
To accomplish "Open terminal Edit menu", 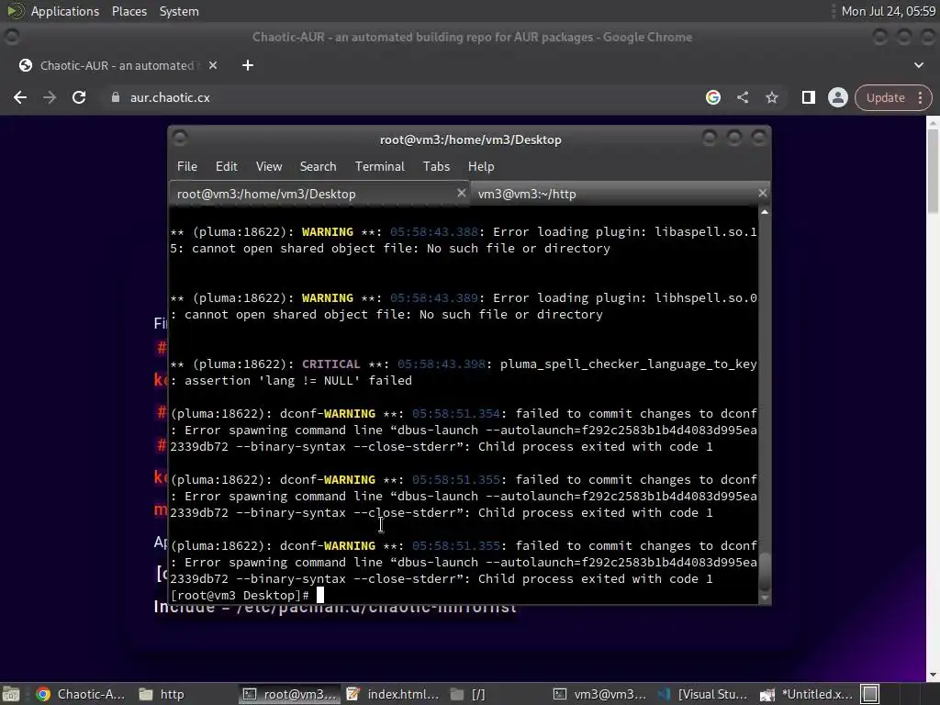I will point(226,166).
